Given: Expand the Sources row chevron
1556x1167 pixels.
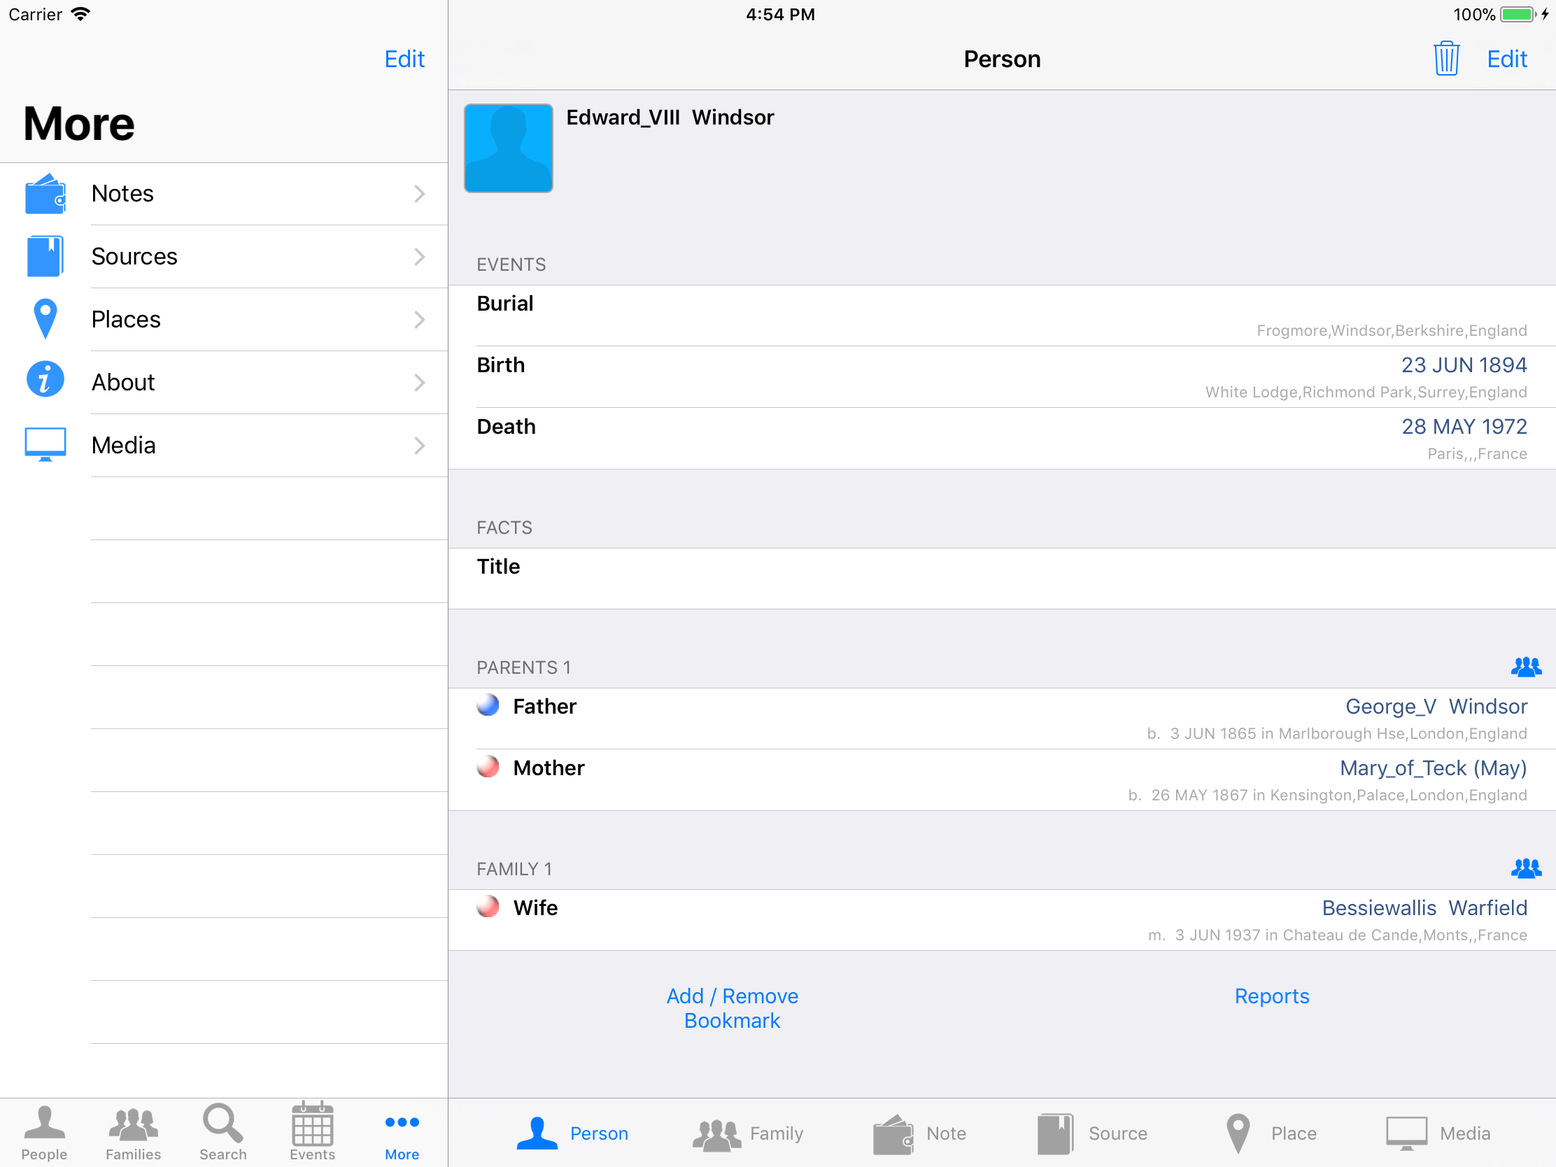Looking at the screenshot, I should tap(419, 257).
